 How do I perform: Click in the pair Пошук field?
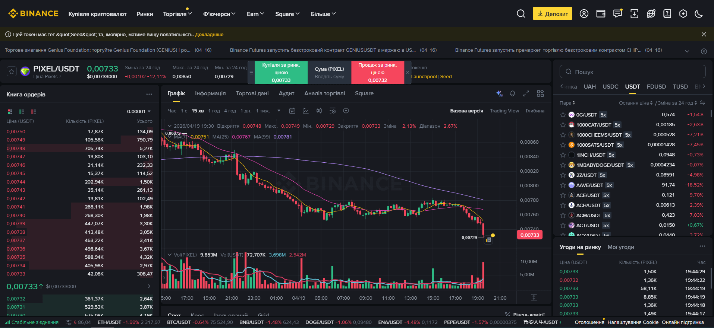633,71
